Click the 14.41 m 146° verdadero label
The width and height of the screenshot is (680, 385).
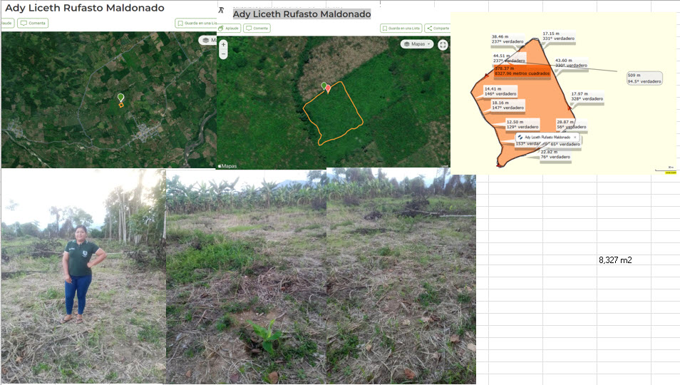(500, 91)
